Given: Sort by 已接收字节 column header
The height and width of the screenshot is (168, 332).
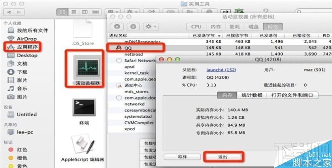Looking at the screenshot, I should tap(237, 36).
